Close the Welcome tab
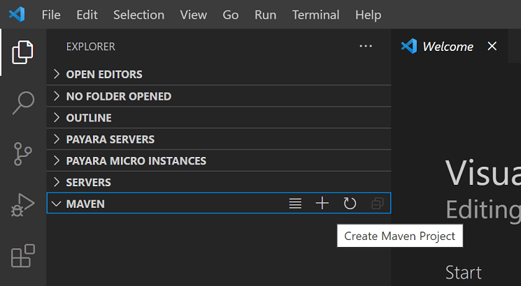 pyautogui.click(x=492, y=46)
